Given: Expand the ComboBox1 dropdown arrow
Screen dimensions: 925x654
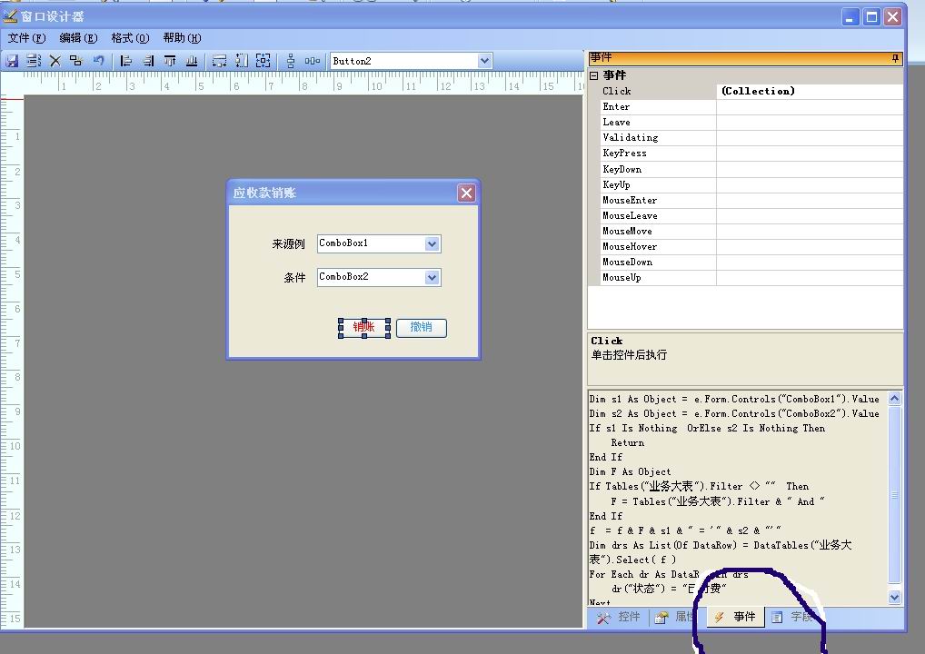Looking at the screenshot, I should pyautogui.click(x=432, y=243).
